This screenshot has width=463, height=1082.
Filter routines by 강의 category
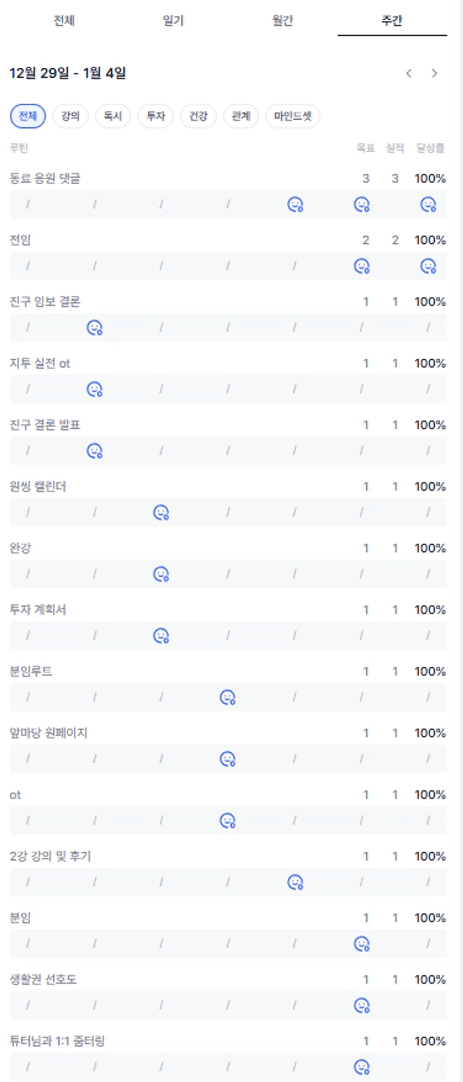(x=71, y=116)
